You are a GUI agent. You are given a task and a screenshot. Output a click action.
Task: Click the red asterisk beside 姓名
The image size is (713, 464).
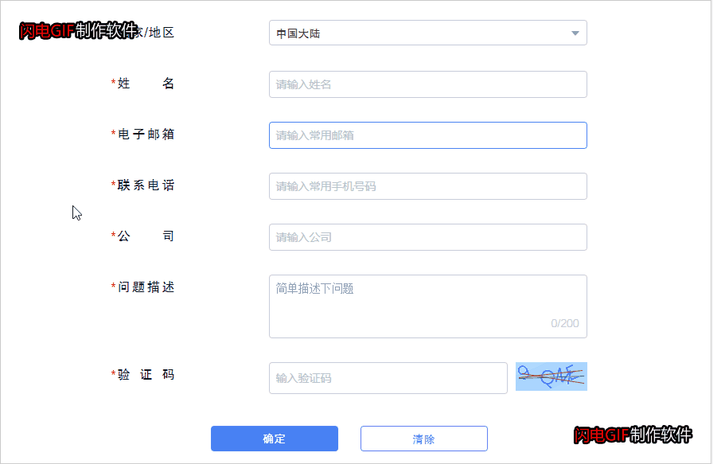point(112,83)
